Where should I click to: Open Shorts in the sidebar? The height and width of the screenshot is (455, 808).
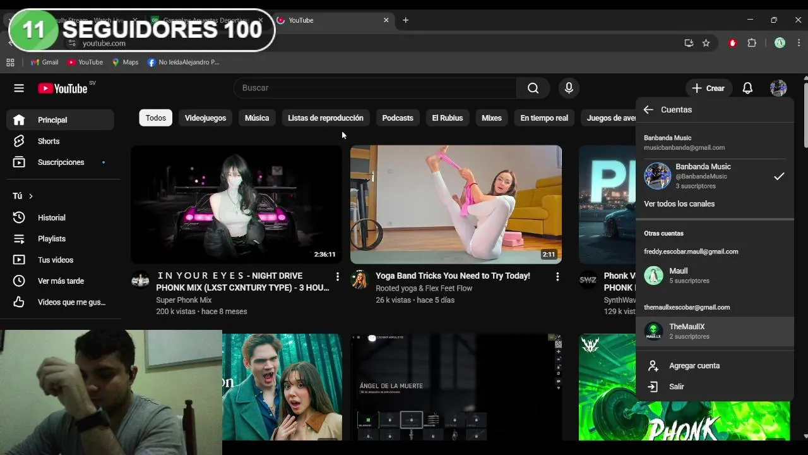[x=61, y=142]
